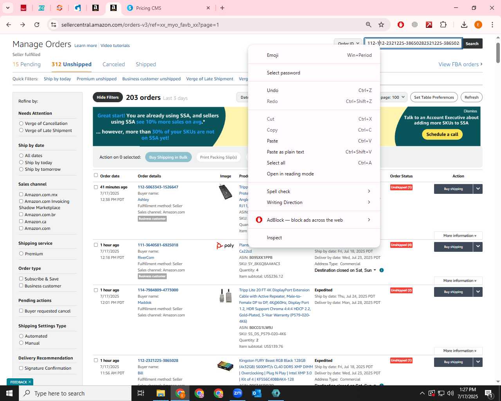Check the Buyer requested cancel filter
This screenshot has height=401, width=501.
click(x=21, y=311)
